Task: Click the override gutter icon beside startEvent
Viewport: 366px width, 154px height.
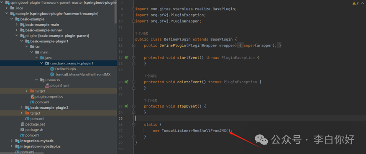Action: tap(126, 57)
